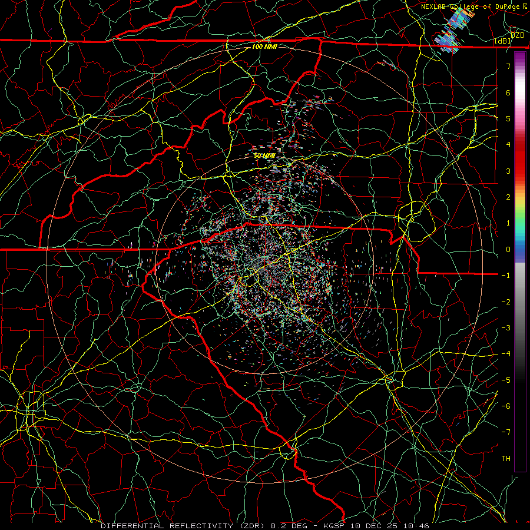Screen dimensions: 530x530
Task: Click the 7 value on the scale
Action: click(x=508, y=66)
